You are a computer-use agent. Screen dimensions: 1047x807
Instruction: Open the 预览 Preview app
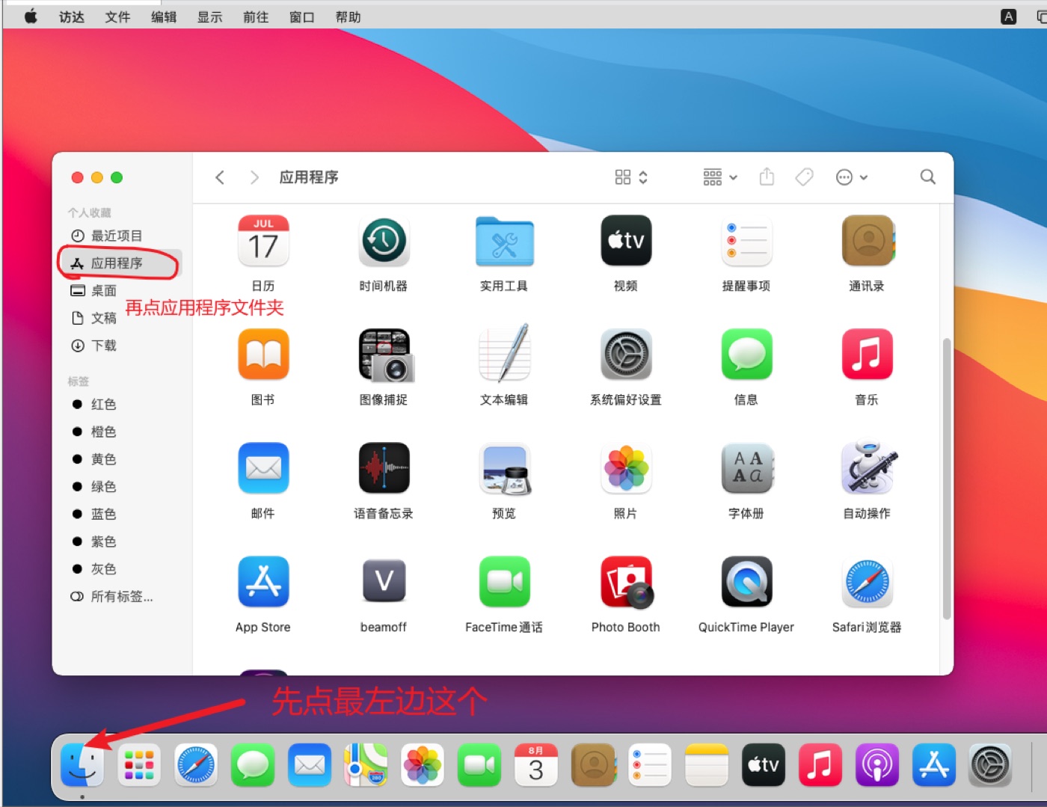[506, 469]
